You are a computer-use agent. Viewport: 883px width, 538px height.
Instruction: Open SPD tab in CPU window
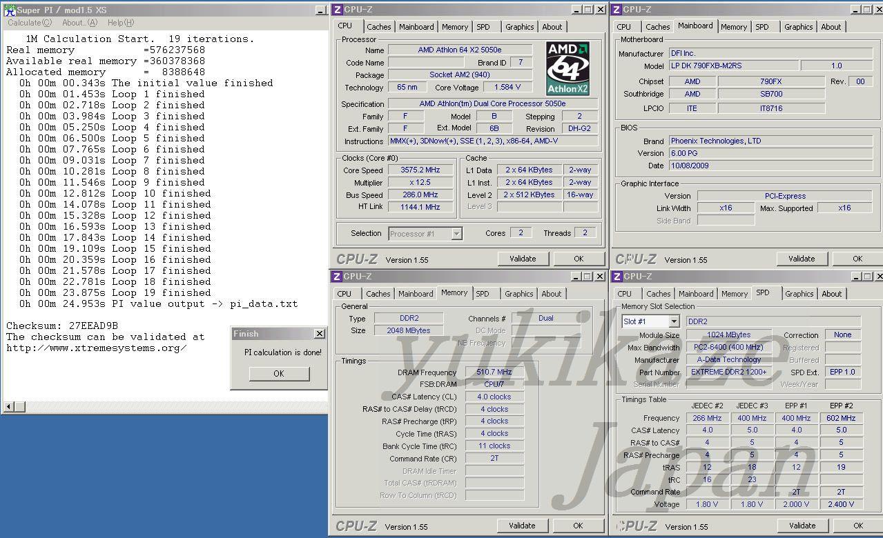483,27
